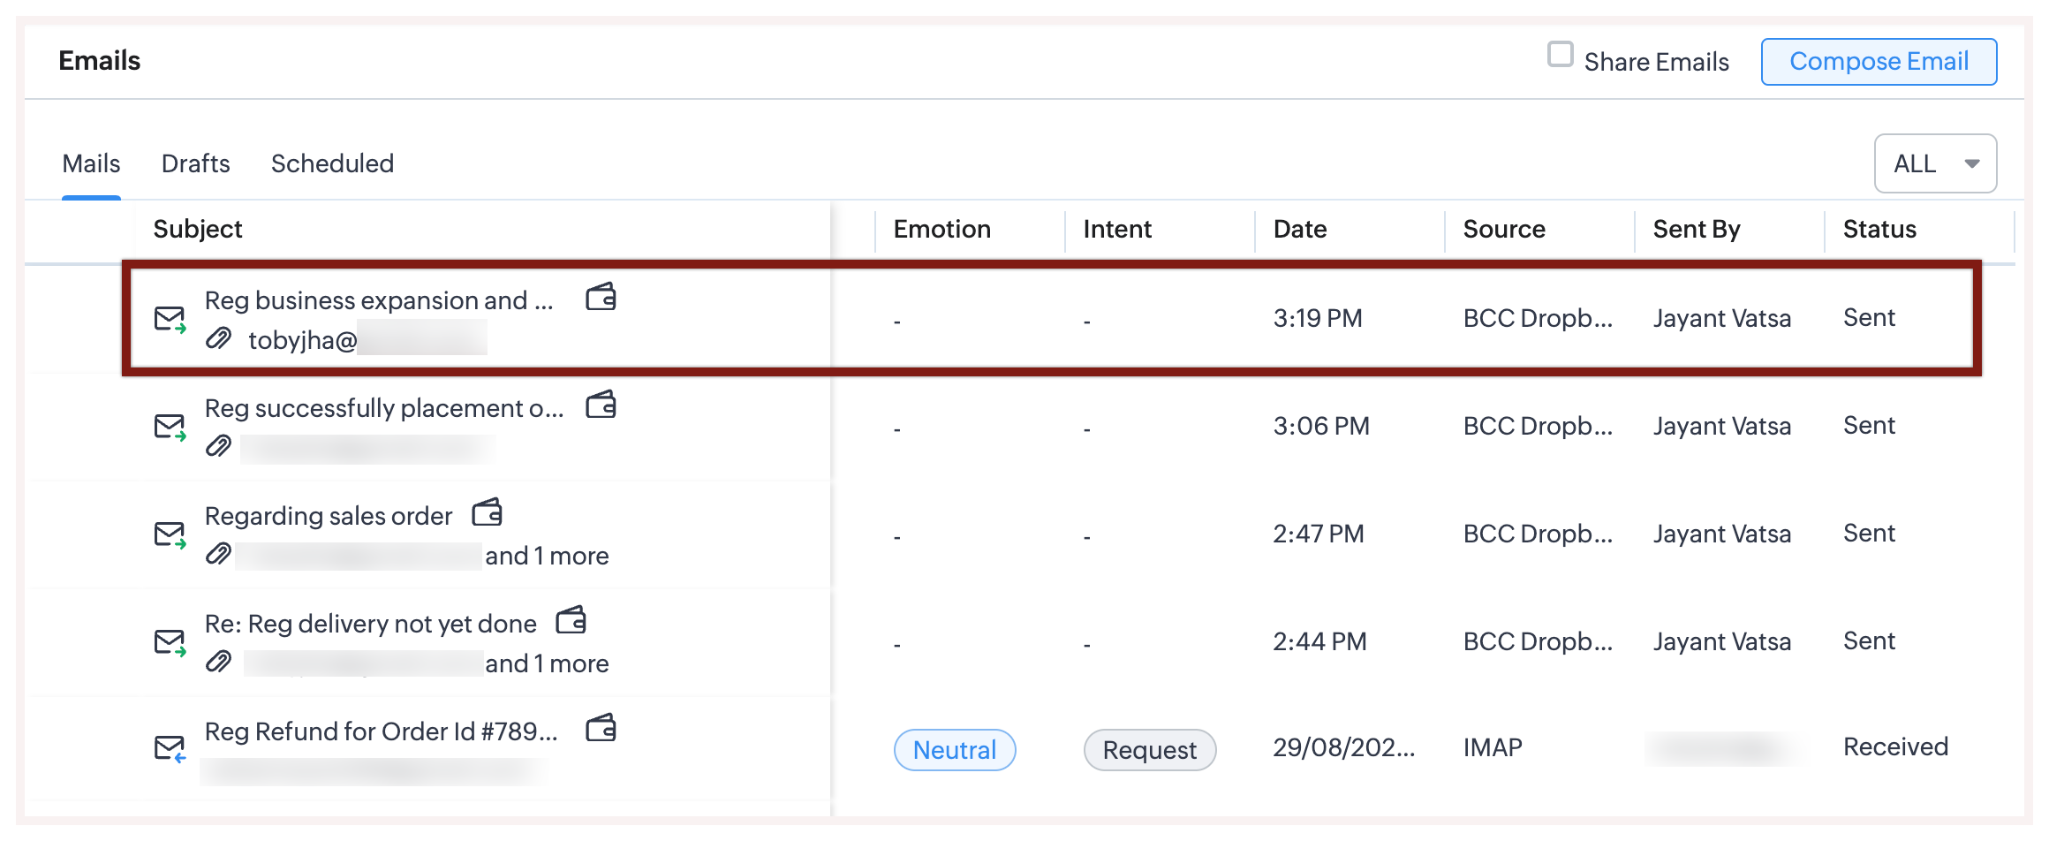Viewport: 2049px width, 841px height.
Task: Enable the Share Emails checkbox
Action: [x=1561, y=55]
